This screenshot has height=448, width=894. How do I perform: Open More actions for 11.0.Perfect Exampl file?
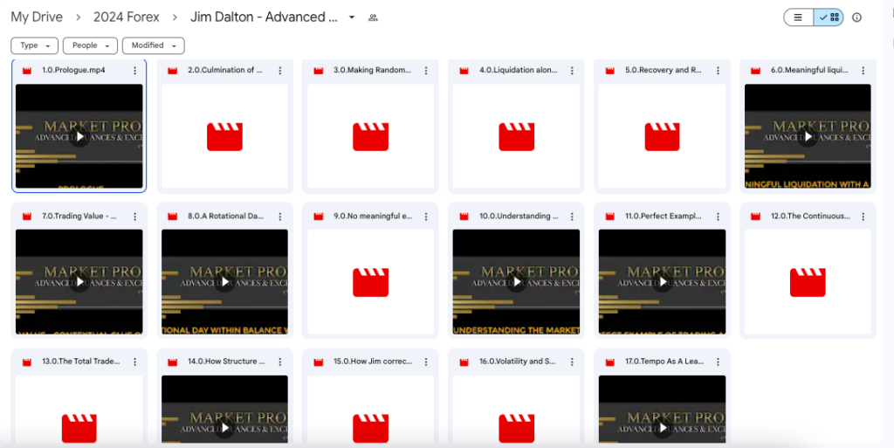point(718,217)
